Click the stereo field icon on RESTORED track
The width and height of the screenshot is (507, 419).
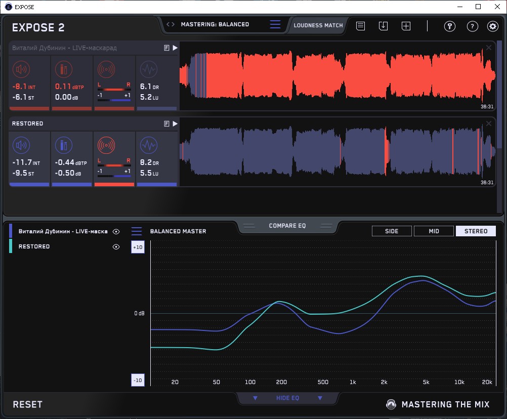(106, 146)
